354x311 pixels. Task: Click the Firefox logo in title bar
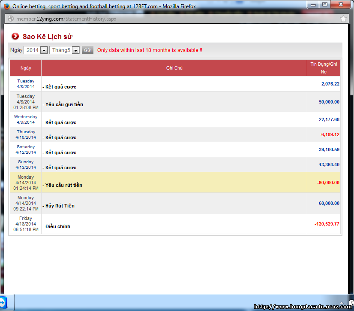(x=6, y=6)
